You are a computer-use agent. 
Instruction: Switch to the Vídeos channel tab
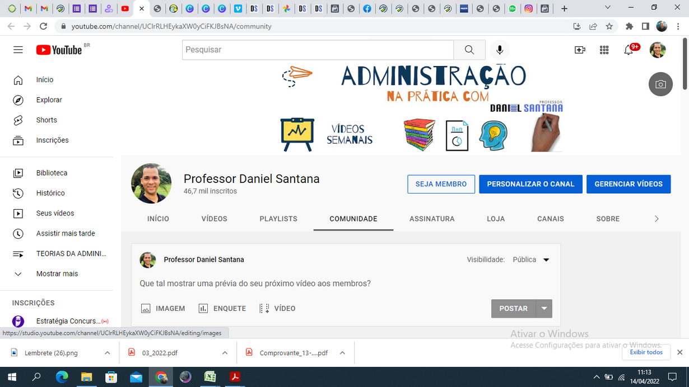pos(214,219)
